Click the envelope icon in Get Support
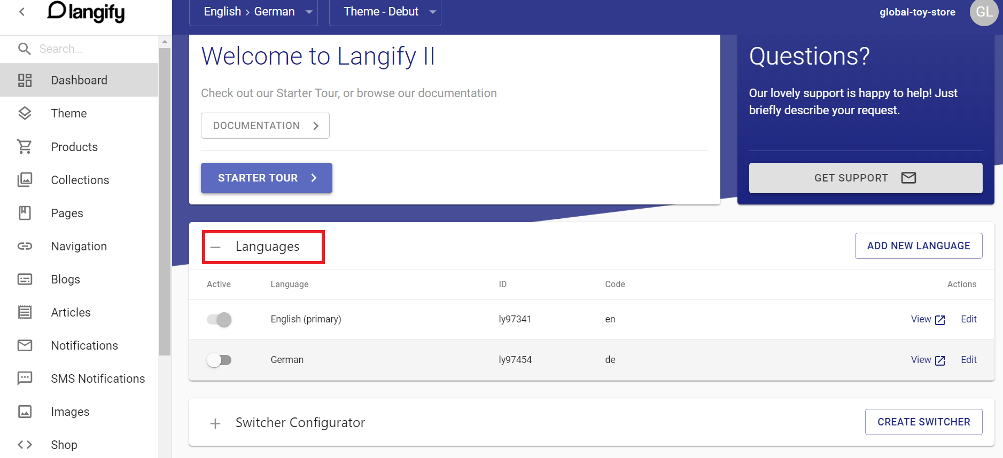This screenshot has width=1003, height=458. (x=908, y=178)
